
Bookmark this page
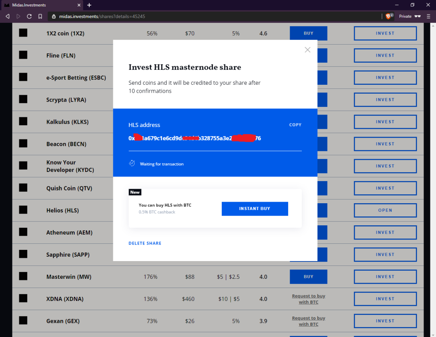click(x=40, y=16)
